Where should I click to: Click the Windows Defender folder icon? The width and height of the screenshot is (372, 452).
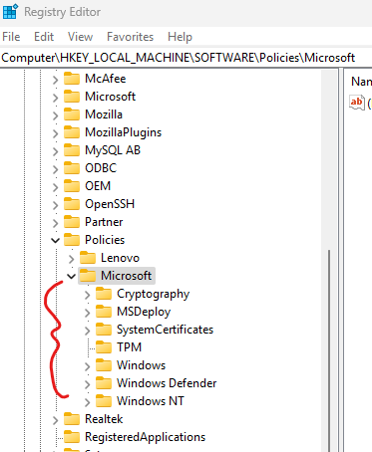pyautogui.click(x=104, y=383)
